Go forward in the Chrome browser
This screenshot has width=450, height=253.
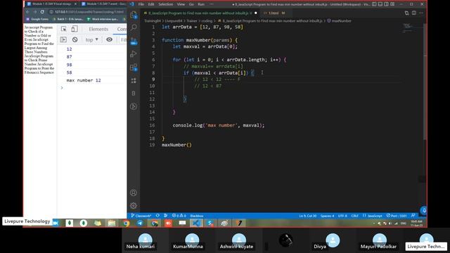34,12
